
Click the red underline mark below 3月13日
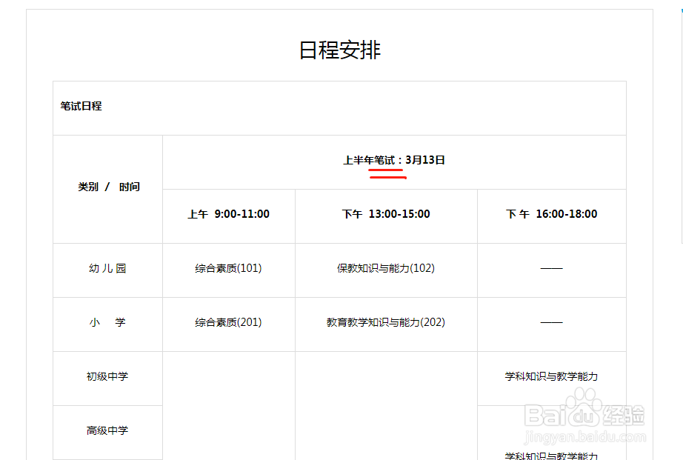pos(387,173)
